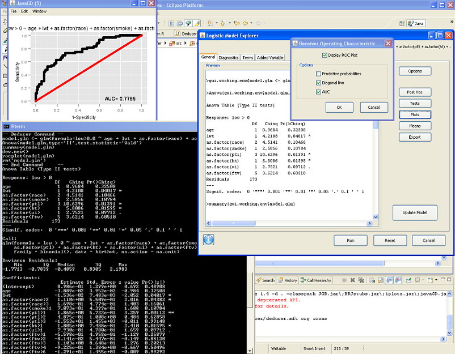455x354 pixels.
Task: Click the Pin Console icon
Action: tap(408, 280)
